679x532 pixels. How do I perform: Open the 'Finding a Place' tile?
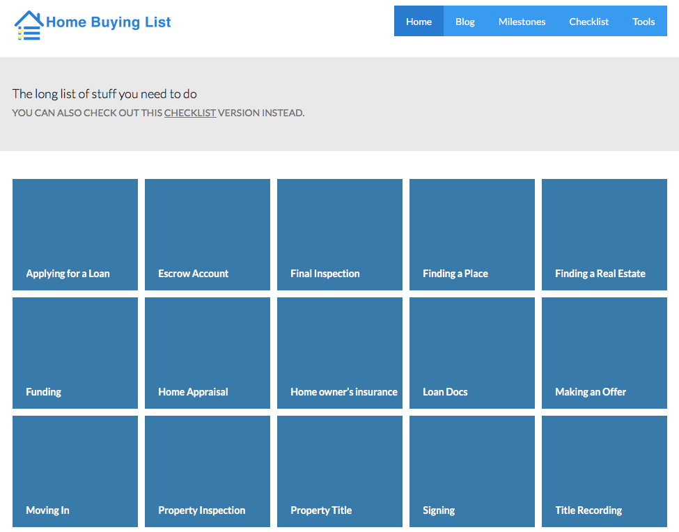point(471,235)
